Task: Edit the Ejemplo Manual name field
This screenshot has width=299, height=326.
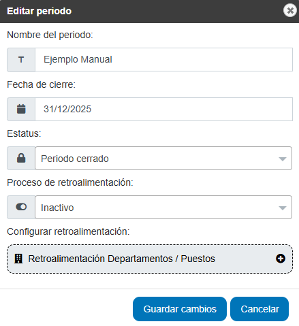Action: pyautogui.click(x=163, y=60)
